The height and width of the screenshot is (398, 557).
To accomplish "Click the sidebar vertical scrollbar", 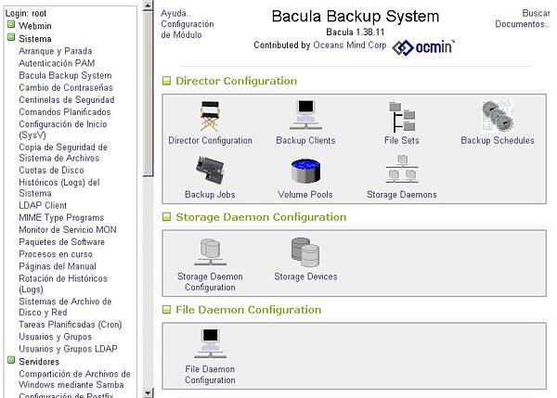I will 148,232.
